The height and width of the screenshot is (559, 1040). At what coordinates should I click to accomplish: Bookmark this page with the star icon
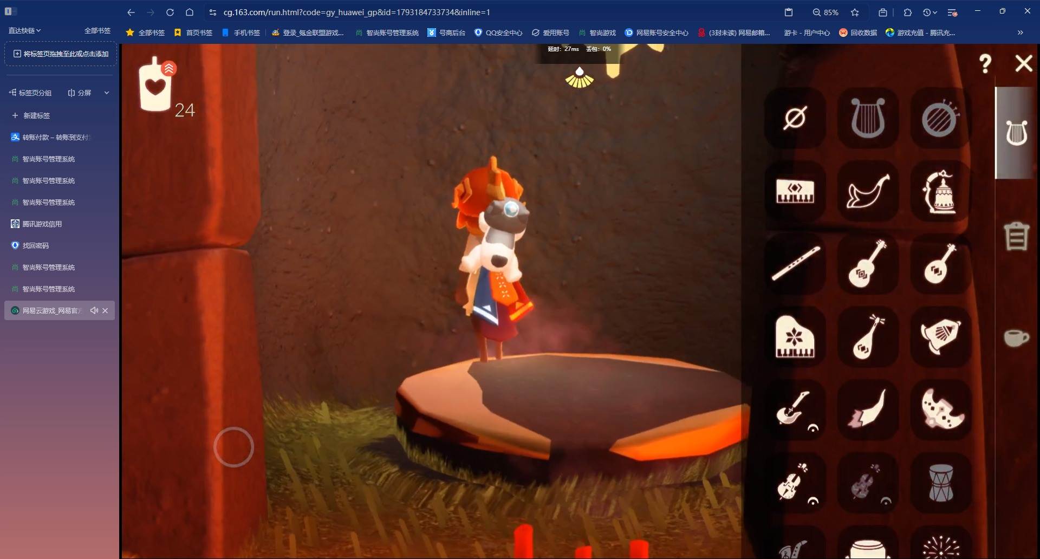coord(855,12)
